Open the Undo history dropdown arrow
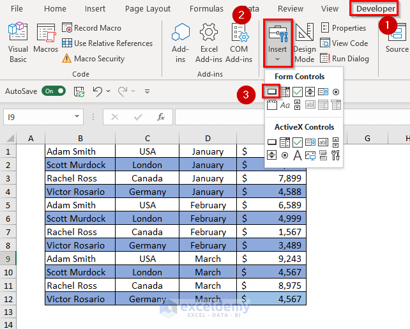The height and width of the screenshot is (329, 410). [x=109, y=91]
